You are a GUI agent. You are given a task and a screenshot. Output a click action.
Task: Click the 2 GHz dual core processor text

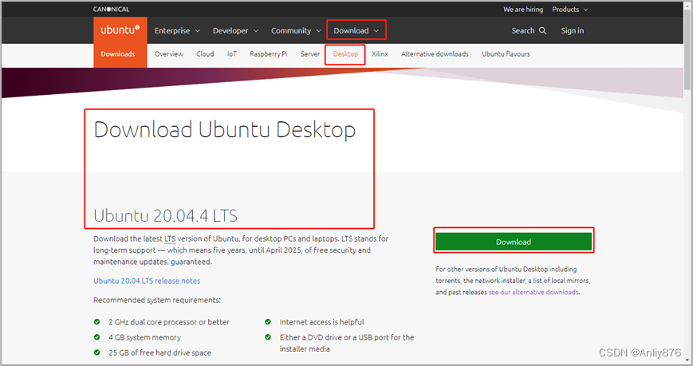point(169,322)
